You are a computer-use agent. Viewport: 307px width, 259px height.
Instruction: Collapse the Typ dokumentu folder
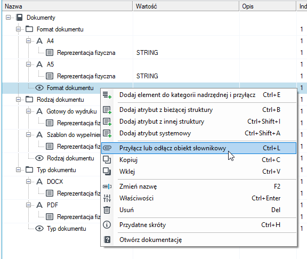(x=19, y=169)
